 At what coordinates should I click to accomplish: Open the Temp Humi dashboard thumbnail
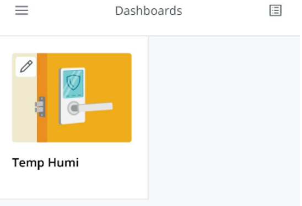[x=72, y=98]
